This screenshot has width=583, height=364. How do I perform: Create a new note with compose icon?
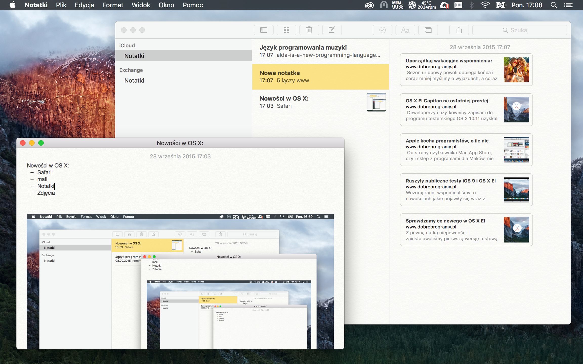(332, 30)
